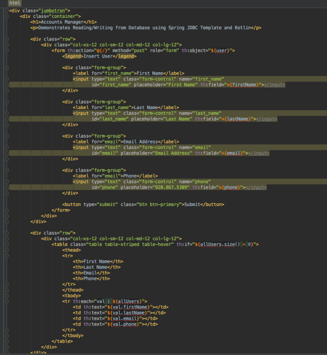This screenshot has height=355, width=327.
Task: Collapse the jumbotron div fold marker
Action: coord(6,10)
